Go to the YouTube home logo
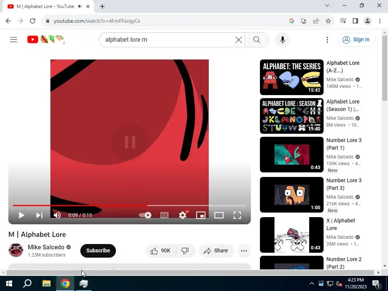The width and height of the screenshot is (388, 291). pyautogui.click(x=46, y=39)
